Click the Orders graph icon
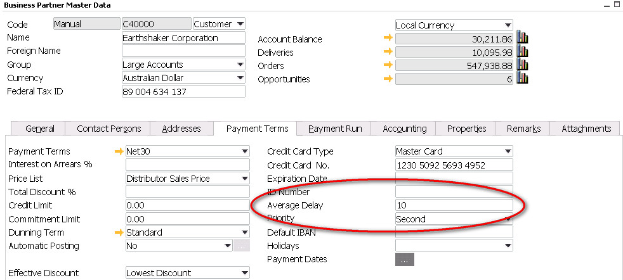 (x=522, y=65)
